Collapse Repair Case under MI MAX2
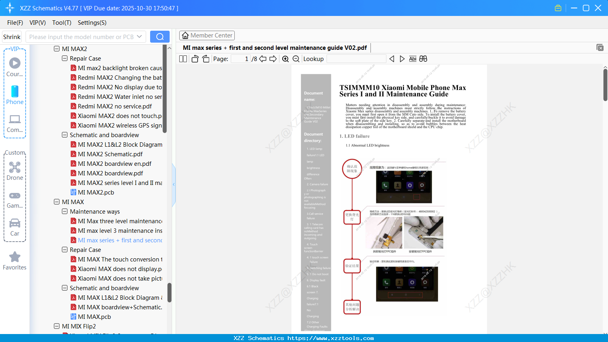This screenshot has height=342, width=608. pyautogui.click(x=65, y=58)
